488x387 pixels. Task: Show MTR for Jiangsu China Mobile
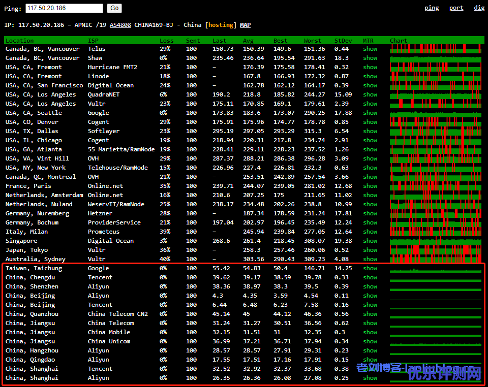[370, 332]
